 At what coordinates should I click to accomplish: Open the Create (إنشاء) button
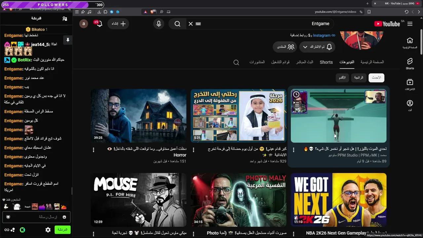[119, 24]
